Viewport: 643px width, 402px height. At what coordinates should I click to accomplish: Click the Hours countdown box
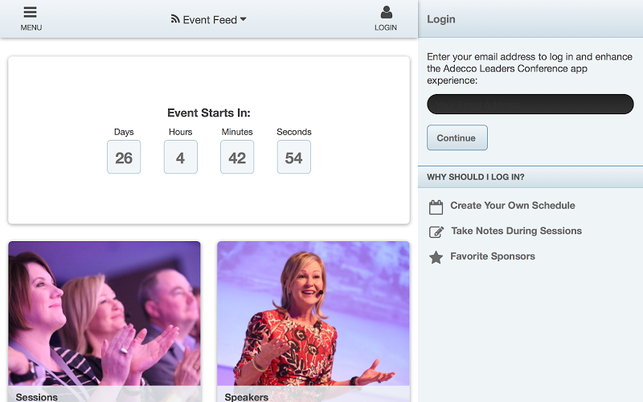(180, 157)
